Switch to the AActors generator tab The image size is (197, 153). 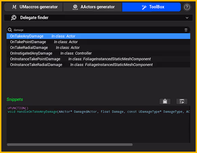(93, 7)
